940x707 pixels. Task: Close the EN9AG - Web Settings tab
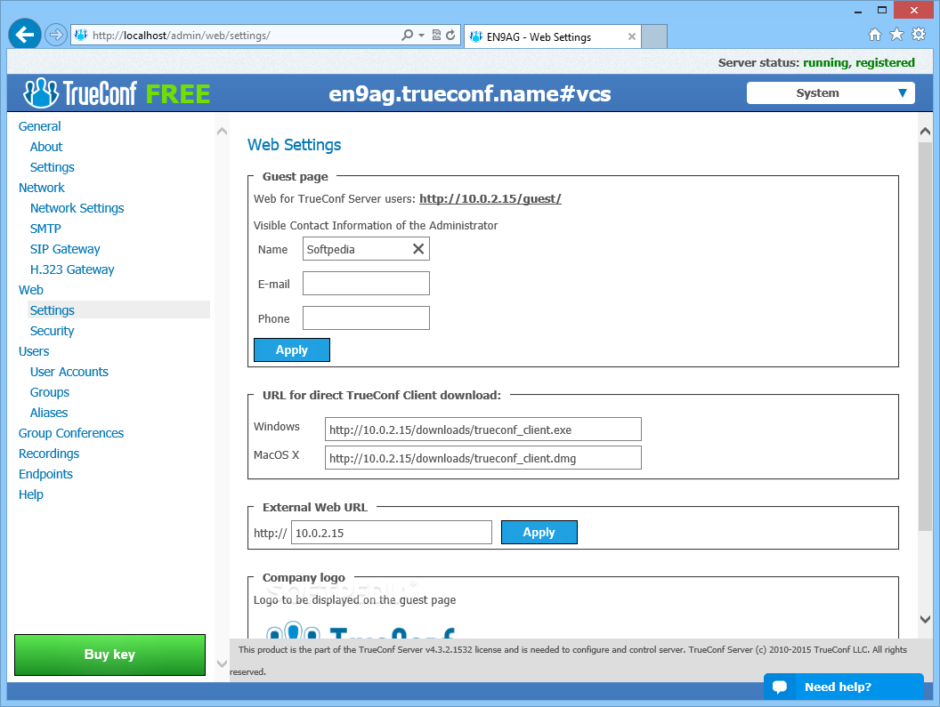(x=632, y=36)
